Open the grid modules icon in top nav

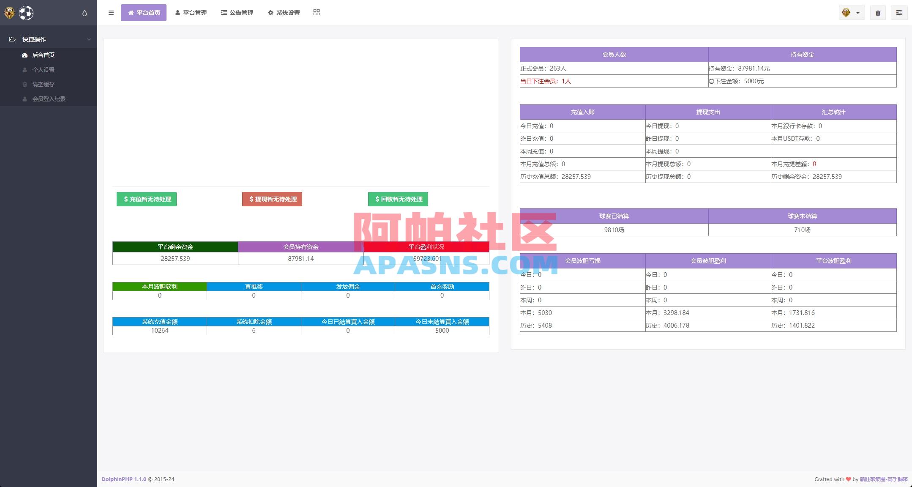click(x=317, y=13)
